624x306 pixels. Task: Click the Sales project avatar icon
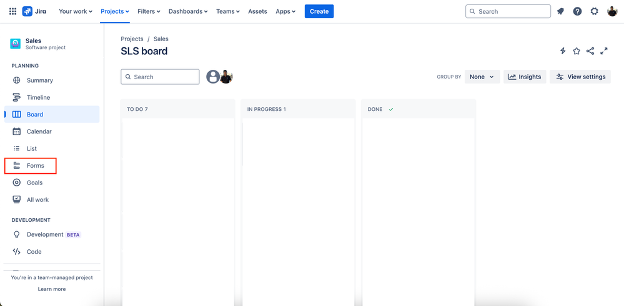pyautogui.click(x=16, y=44)
